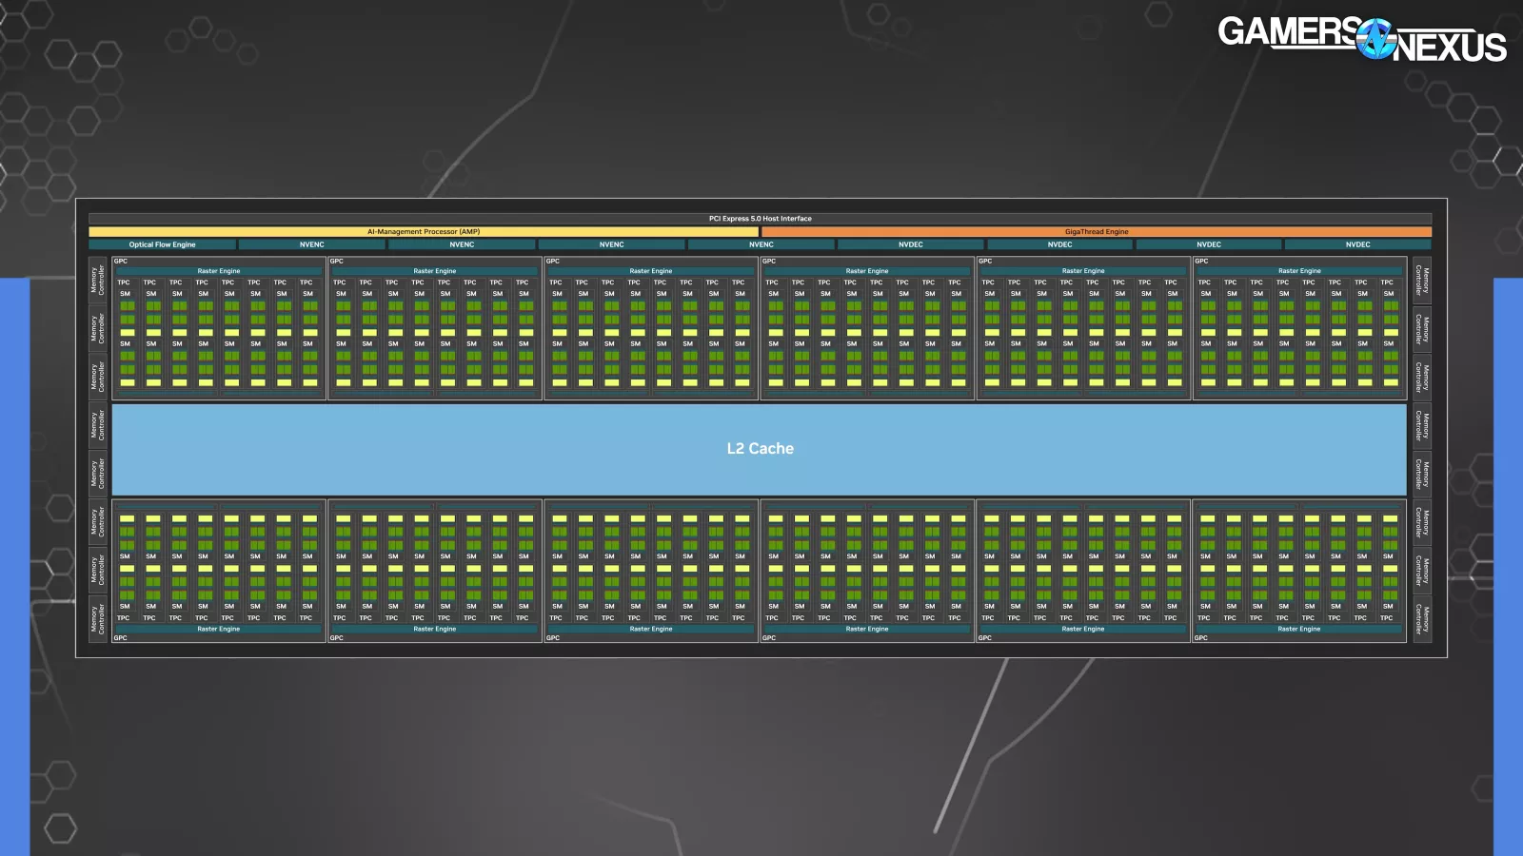Click the large blue L2 Cache block

tap(760, 449)
